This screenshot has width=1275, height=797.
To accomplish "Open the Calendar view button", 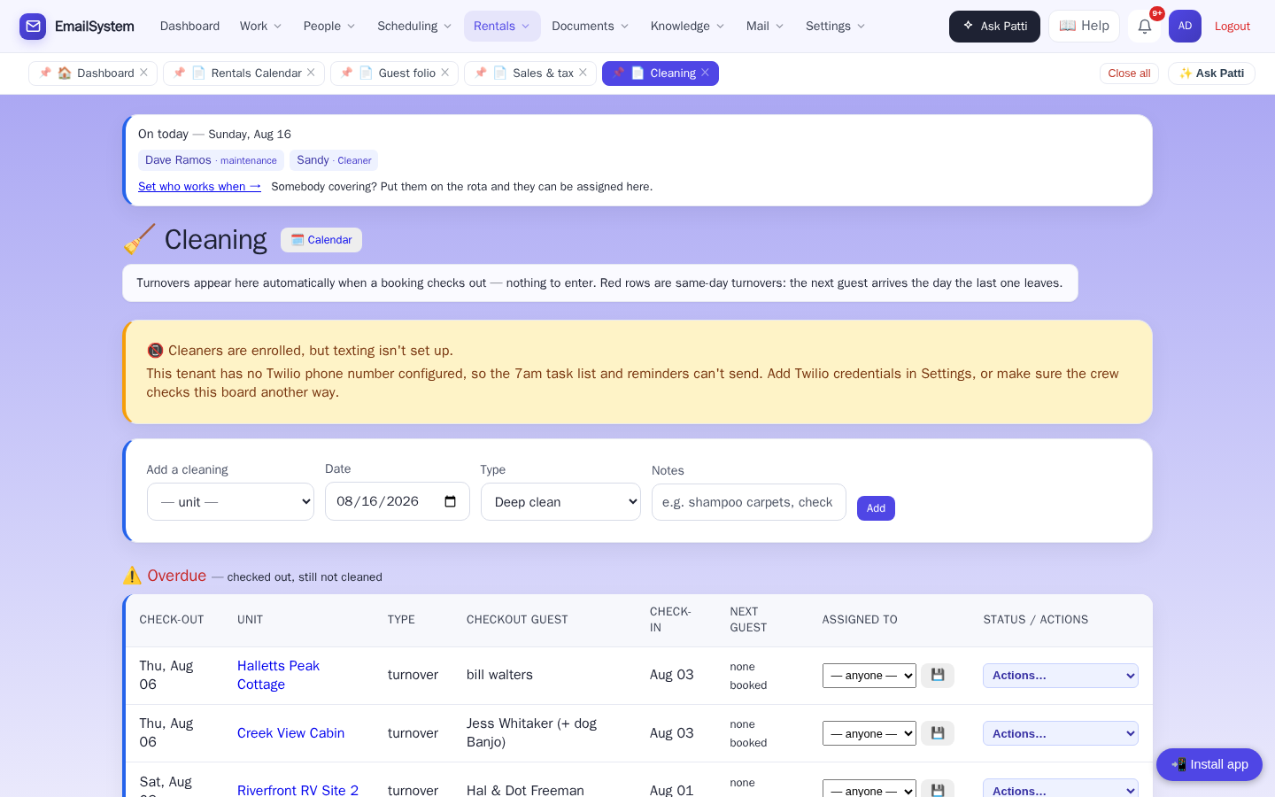I will [x=321, y=240].
